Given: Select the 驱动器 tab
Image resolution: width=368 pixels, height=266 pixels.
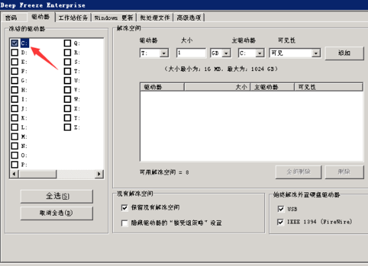Looking at the screenshot, I should 40,17.
